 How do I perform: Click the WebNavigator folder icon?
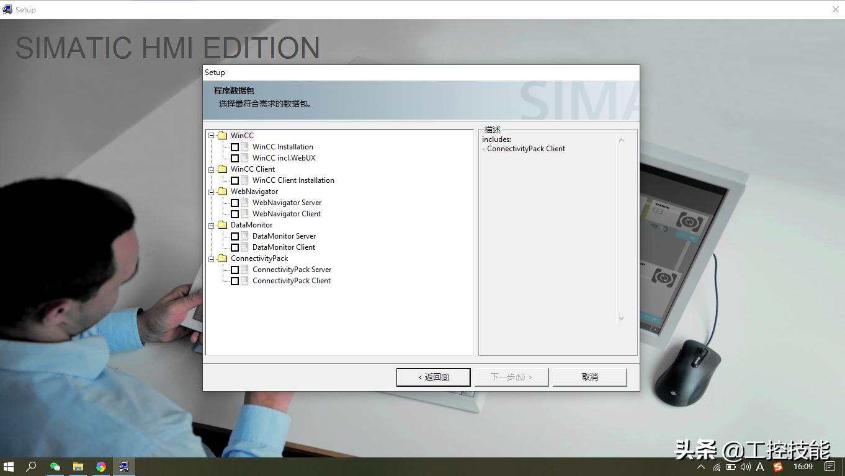pos(223,191)
